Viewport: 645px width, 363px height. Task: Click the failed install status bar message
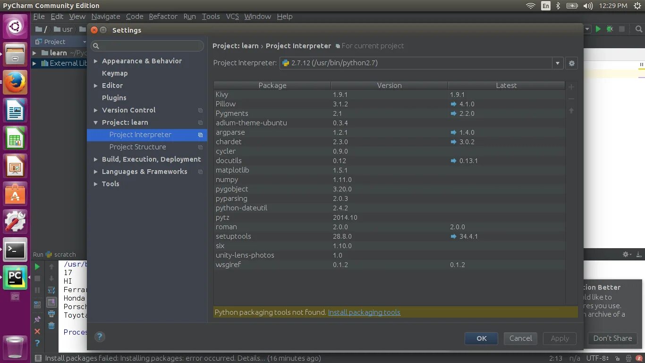[183, 358]
